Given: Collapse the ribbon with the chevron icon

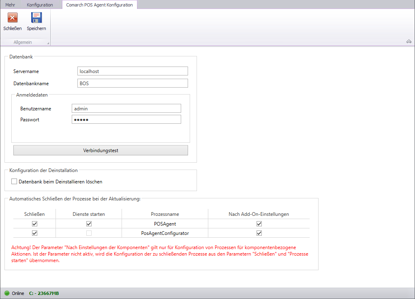Looking at the screenshot, I should [x=409, y=41].
